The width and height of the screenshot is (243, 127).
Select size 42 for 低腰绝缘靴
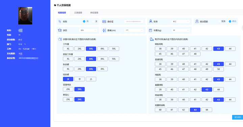click(184, 110)
